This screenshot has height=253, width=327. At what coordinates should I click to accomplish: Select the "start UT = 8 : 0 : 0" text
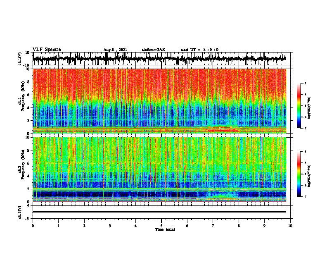coord(199,50)
